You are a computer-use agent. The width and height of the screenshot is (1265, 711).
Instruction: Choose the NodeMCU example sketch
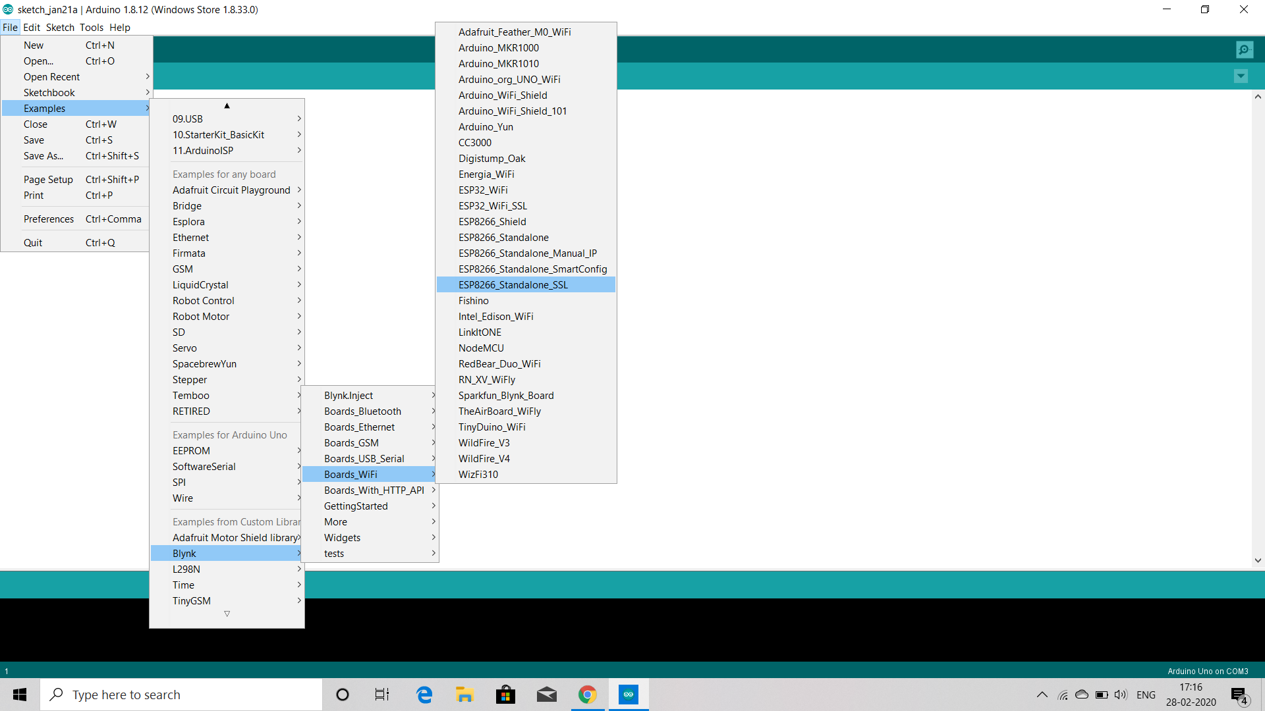pos(481,348)
